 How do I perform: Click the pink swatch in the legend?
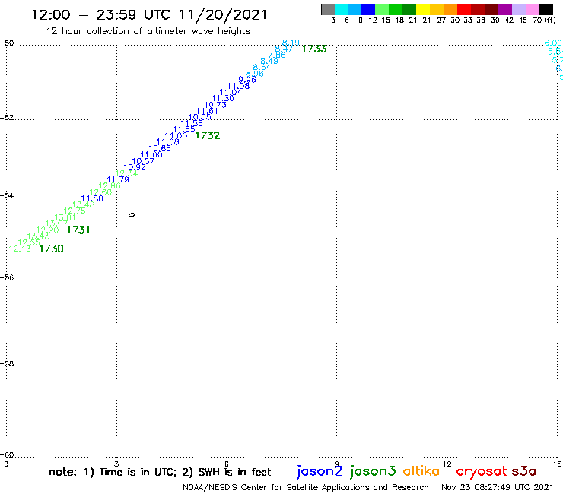533,10
